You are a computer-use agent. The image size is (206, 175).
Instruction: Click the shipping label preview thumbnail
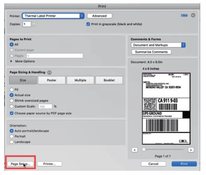tap(166, 109)
